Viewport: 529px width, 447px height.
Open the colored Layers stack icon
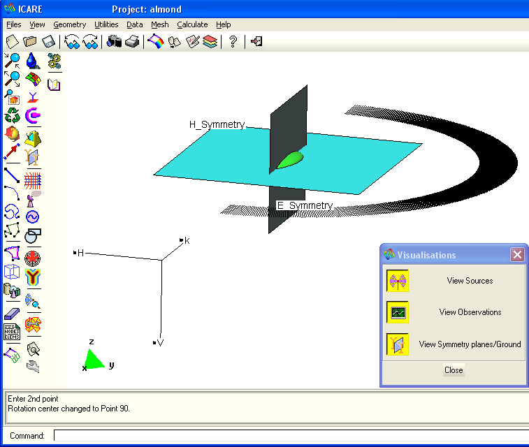pos(210,42)
